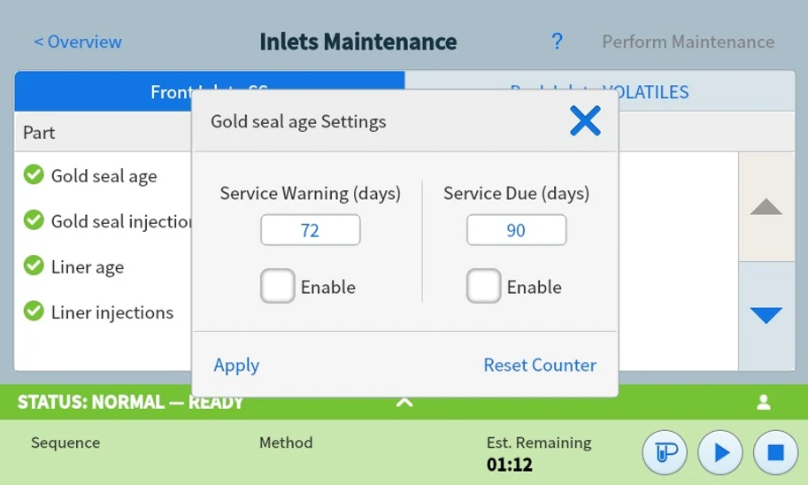
Task: Click green checkmark next to Liner age
Action: point(34,266)
